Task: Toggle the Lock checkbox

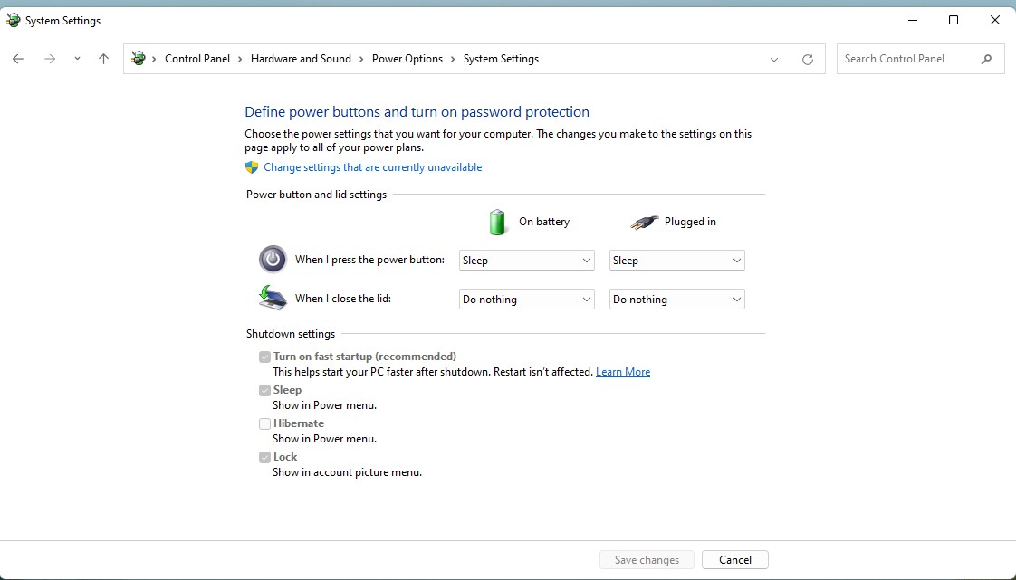Action: click(x=265, y=457)
